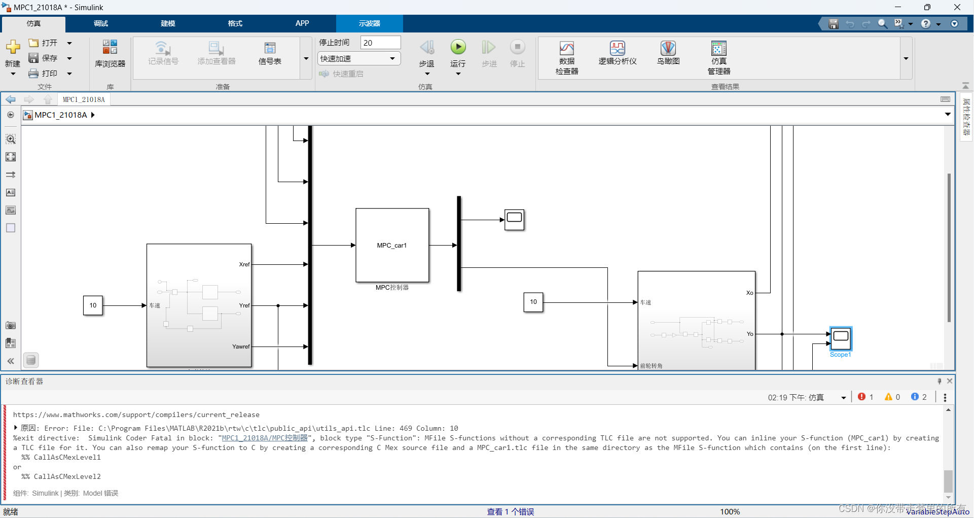The width and height of the screenshot is (974, 518).
Task: Run the simulation with the green play button
Action: [458, 47]
